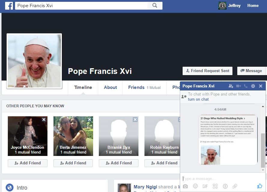Screen dimensions: 267x192
Task: Open the Pope photo in chat message
Action: click(x=211, y=155)
